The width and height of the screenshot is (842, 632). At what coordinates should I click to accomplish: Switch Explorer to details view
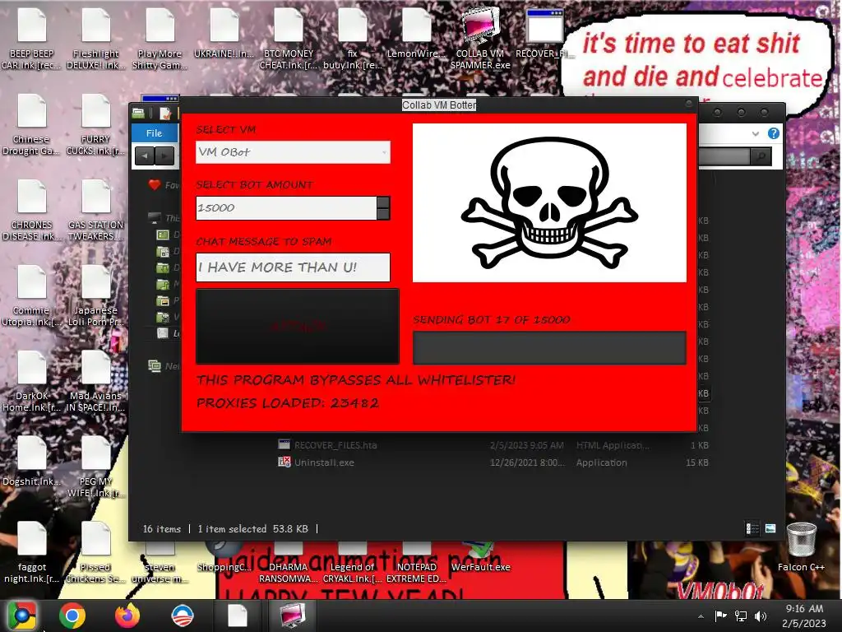[x=752, y=529]
